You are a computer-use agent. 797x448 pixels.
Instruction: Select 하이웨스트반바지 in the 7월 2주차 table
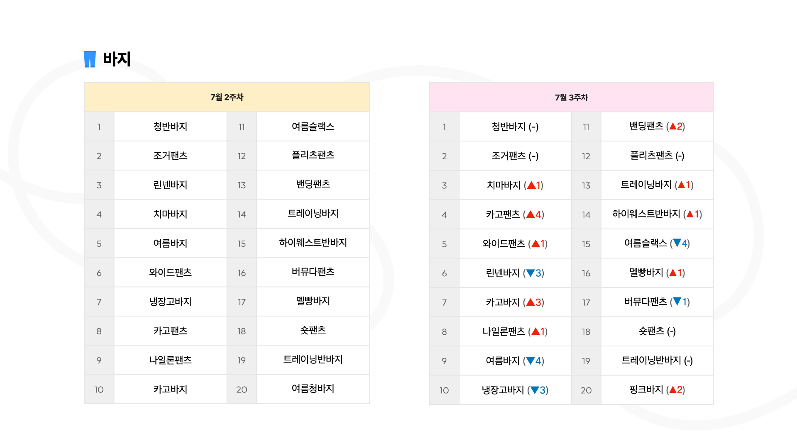(313, 243)
